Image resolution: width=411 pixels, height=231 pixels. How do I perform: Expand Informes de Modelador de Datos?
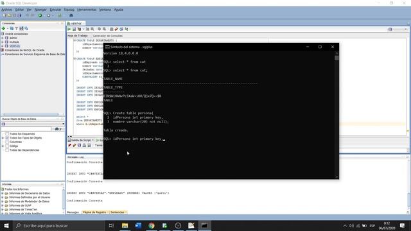pyautogui.click(x=3, y=201)
